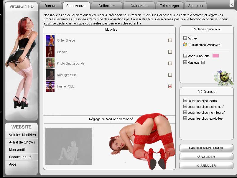
Task: Select the Classic module thumbnail icon
Action: pos(50,52)
